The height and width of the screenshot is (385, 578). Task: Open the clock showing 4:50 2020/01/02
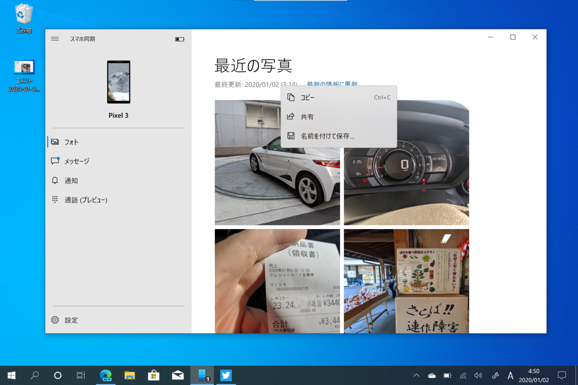click(x=534, y=375)
